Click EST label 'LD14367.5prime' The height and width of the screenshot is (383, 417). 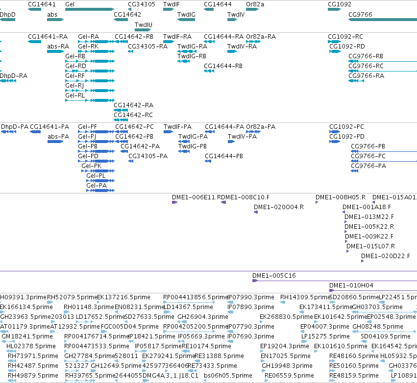pos(188,307)
